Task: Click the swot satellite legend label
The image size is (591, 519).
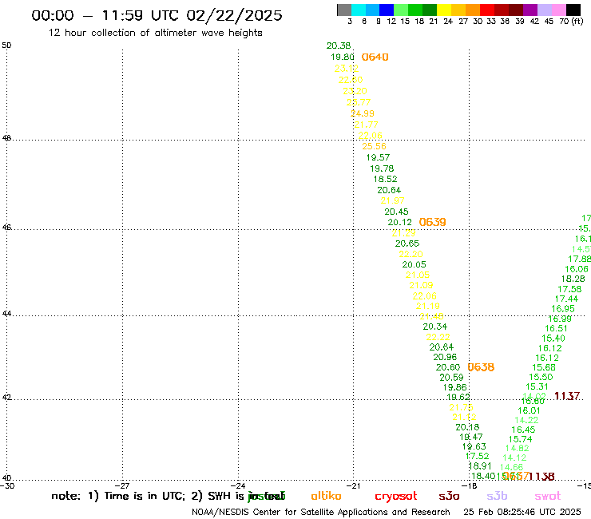Action: coord(548,496)
